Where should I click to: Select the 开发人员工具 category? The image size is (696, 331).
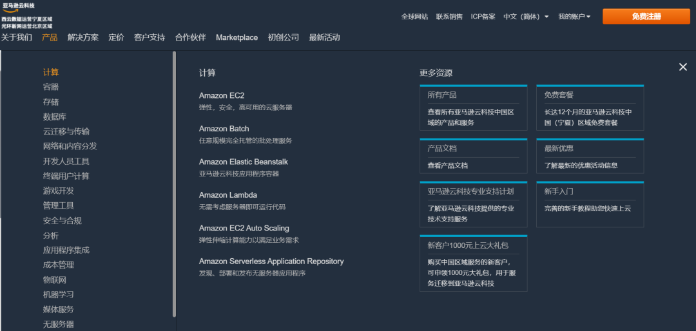coord(66,161)
